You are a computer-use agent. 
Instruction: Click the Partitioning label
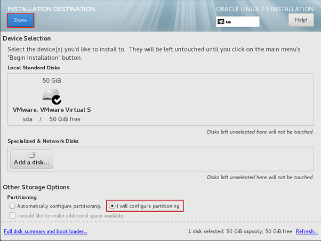[22, 197]
